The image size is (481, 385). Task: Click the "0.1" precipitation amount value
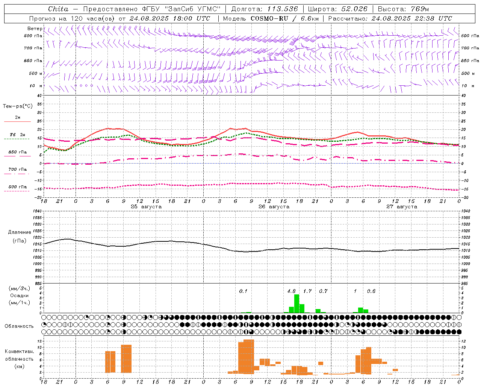click(243, 291)
